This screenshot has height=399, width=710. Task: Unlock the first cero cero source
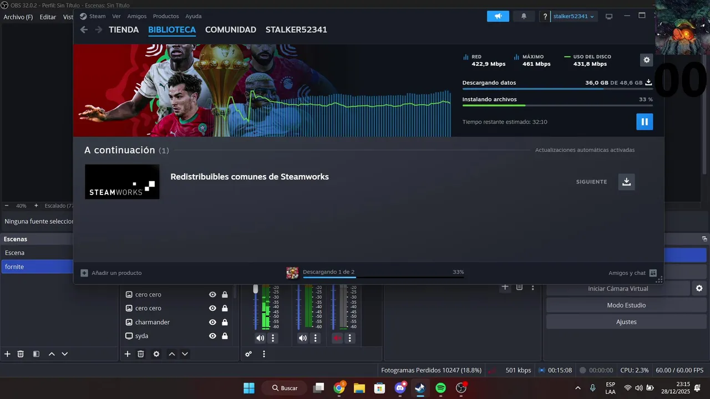pos(225,294)
